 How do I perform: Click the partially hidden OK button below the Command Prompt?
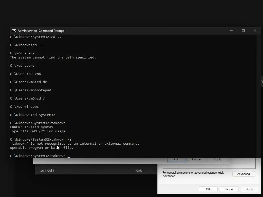[176, 160]
